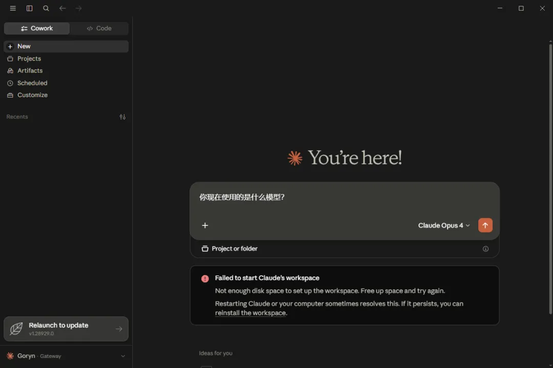Image resolution: width=553 pixels, height=368 pixels.
Task: Click the red error alert icon
Action: pos(205,279)
